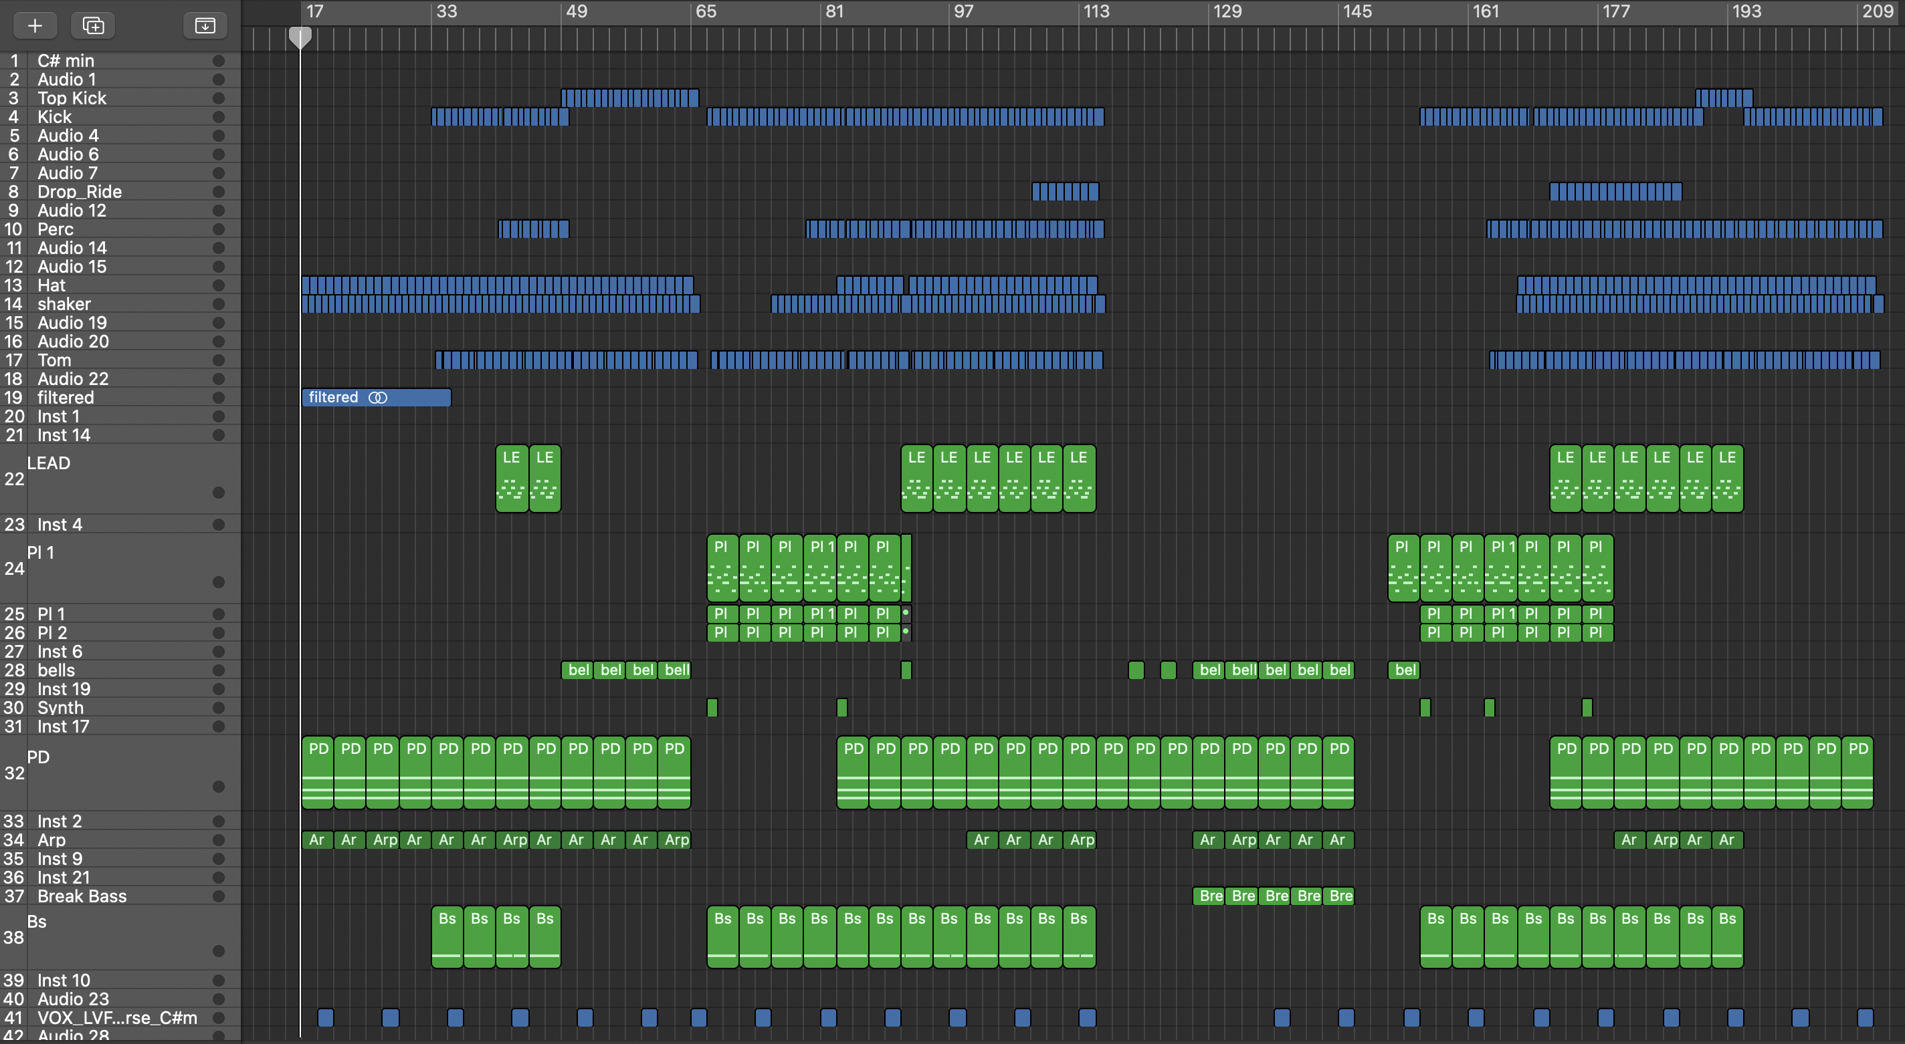The height and width of the screenshot is (1044, 1905).
Task: Select the first VOX region after bar 17
Action: point(325,1018)
